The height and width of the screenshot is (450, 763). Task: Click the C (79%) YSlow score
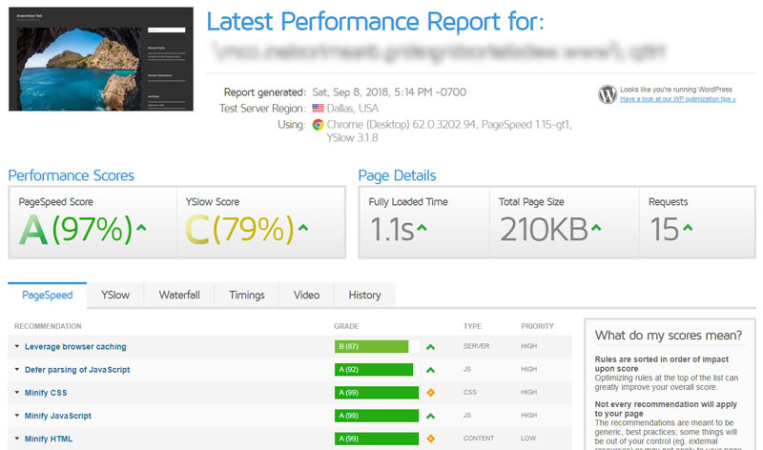click(239, 229)
